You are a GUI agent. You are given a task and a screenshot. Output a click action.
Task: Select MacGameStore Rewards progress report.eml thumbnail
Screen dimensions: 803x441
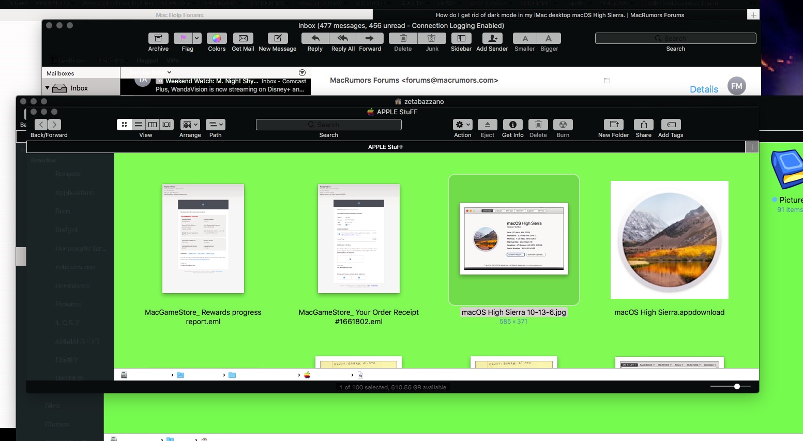203,238
